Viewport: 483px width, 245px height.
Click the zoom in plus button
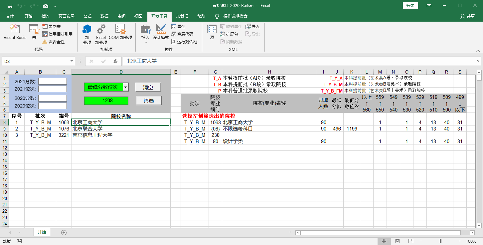pos(460,241)
